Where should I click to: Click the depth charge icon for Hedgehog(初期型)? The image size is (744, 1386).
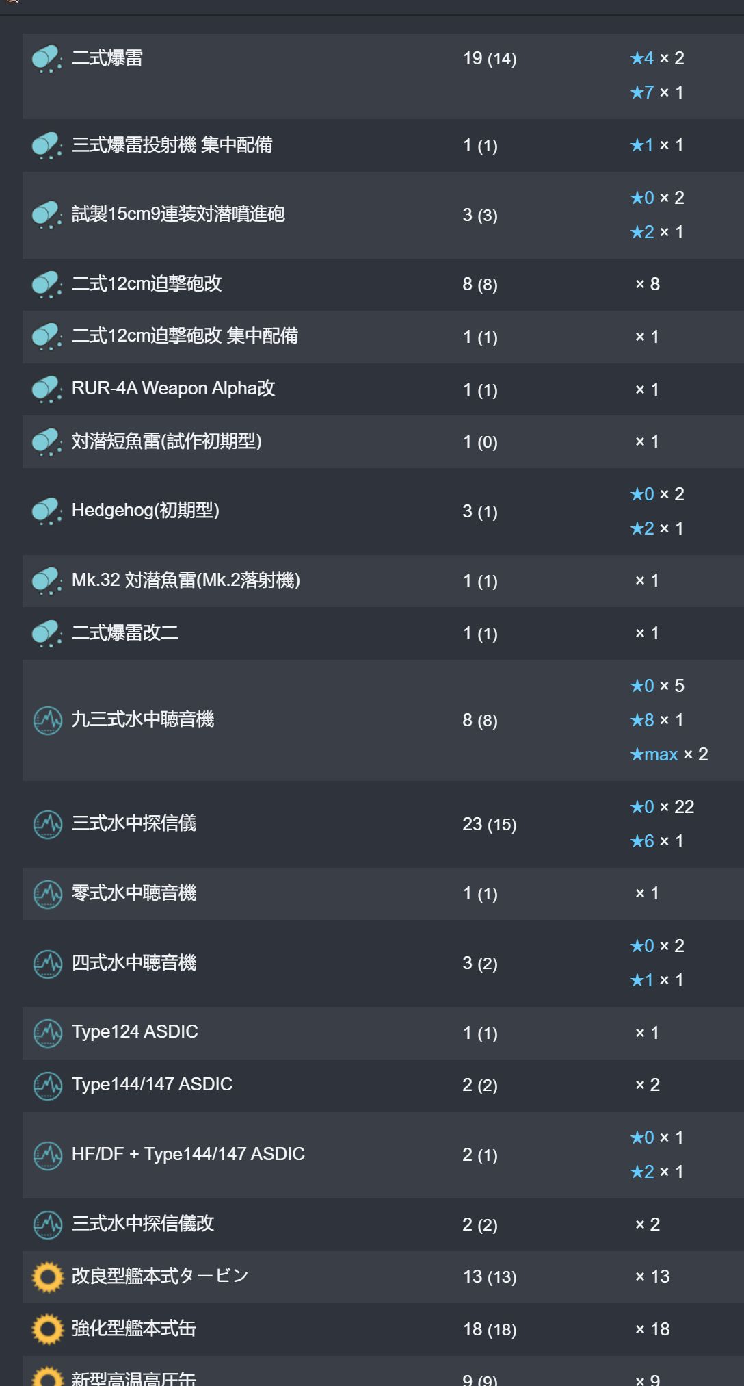pos(46,511)
